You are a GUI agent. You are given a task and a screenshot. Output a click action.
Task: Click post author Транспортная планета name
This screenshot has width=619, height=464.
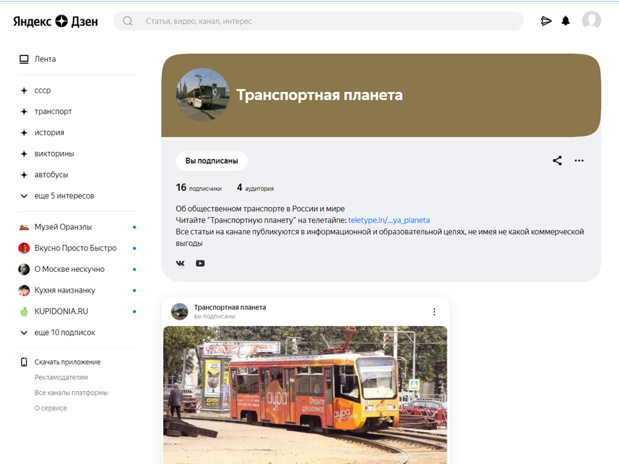pyautogui.click(x=230, y=307)
